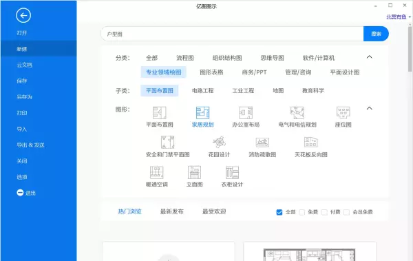This screenshot has width=413, height=261.
Task: Click the blue 搜索 search button
Action: click(376, 34)
